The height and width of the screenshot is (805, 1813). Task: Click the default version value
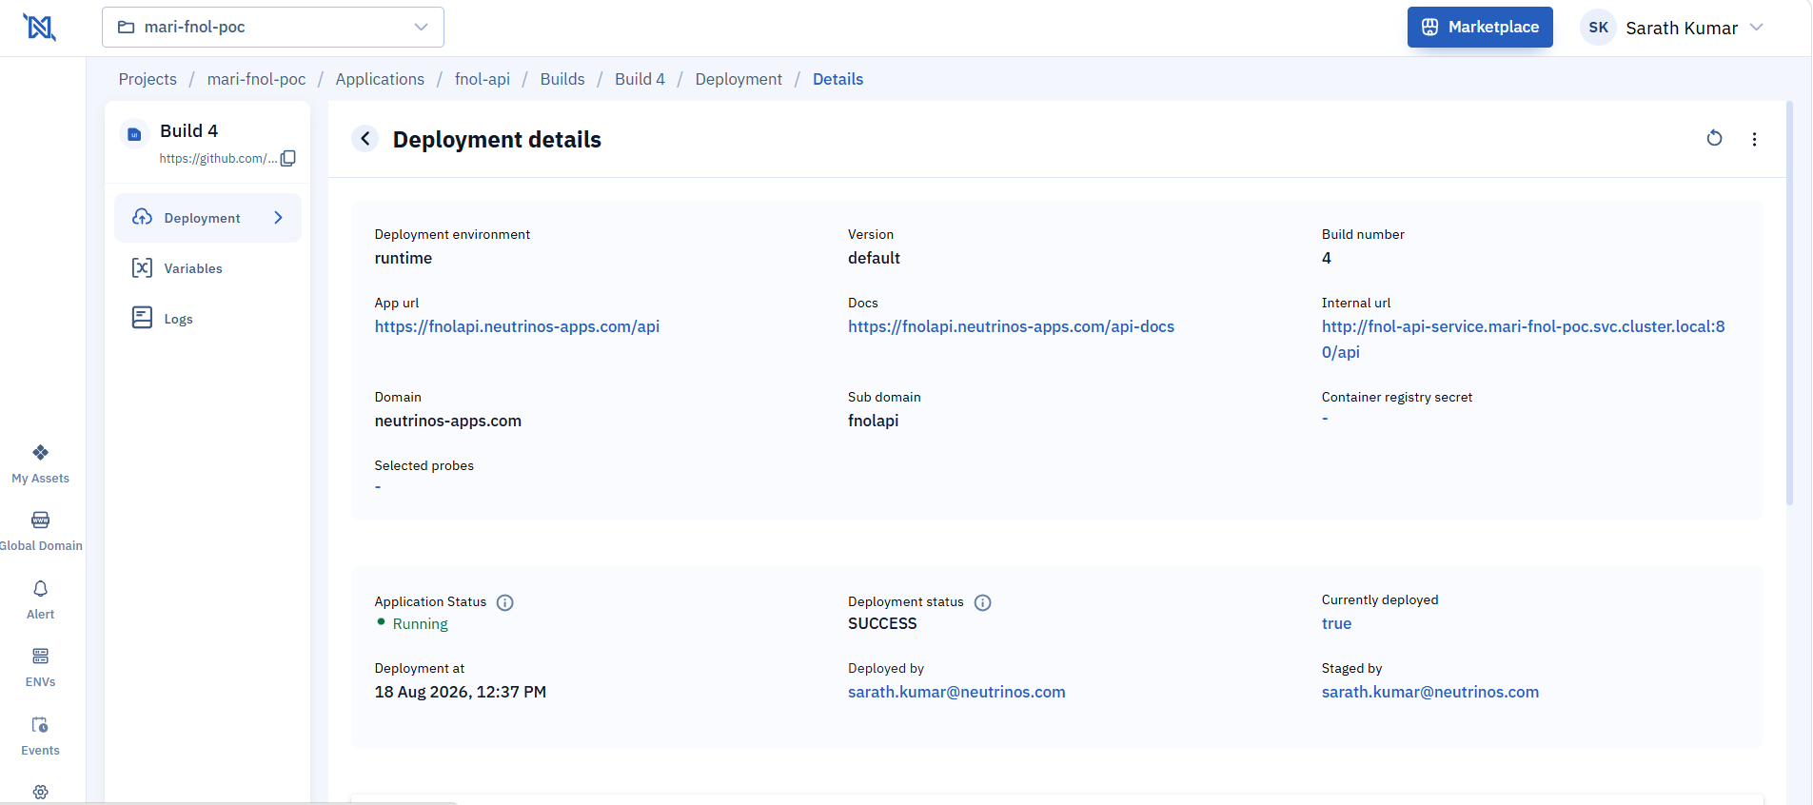[x=874, y=258]
